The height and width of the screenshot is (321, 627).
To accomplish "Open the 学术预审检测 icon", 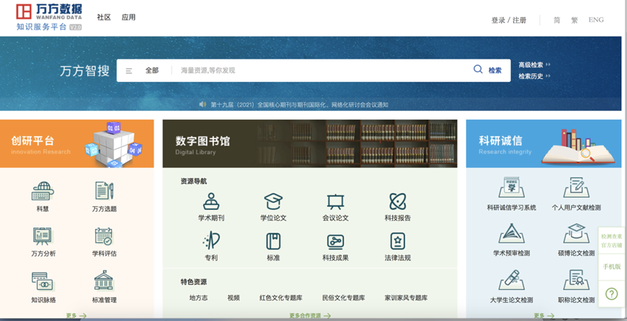I will (512, 233).
